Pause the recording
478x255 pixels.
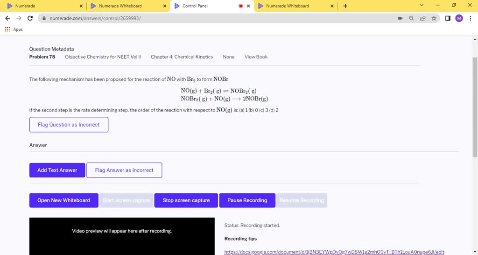pos(247,200)
